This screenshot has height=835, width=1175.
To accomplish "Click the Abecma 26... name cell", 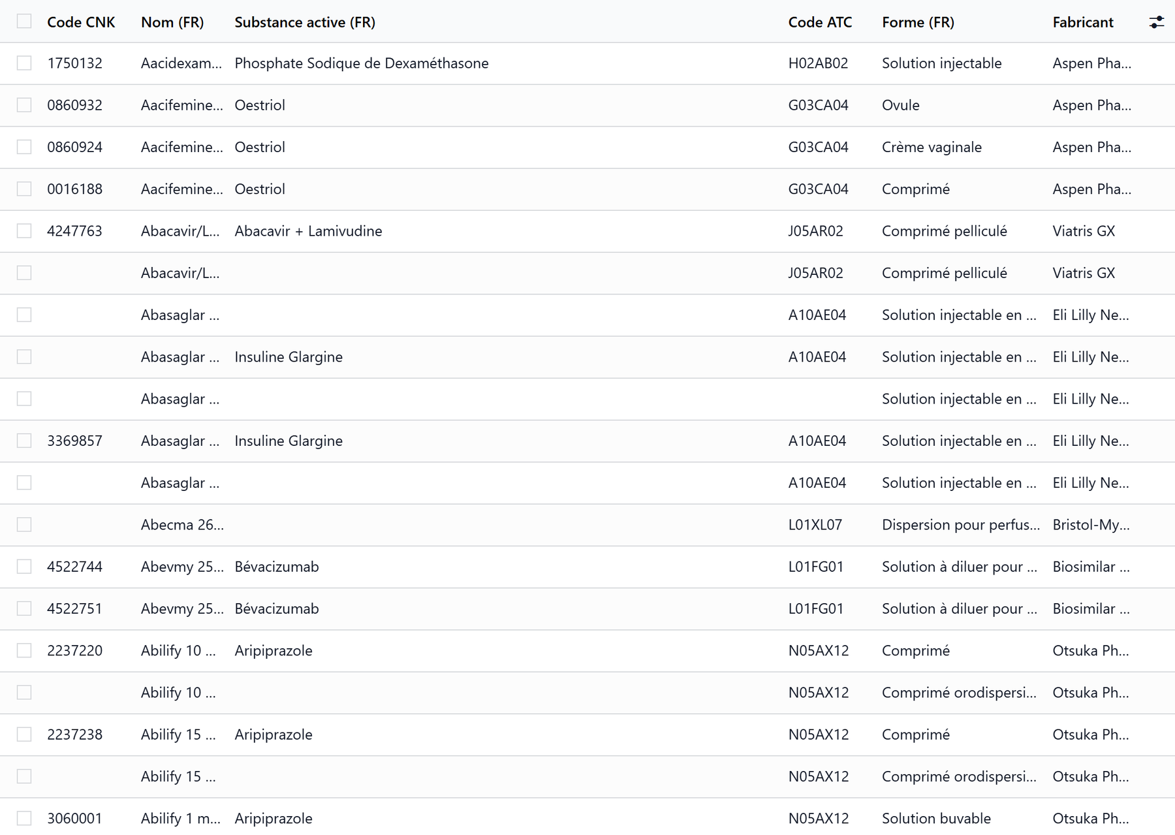I will (x=182, y=525).
